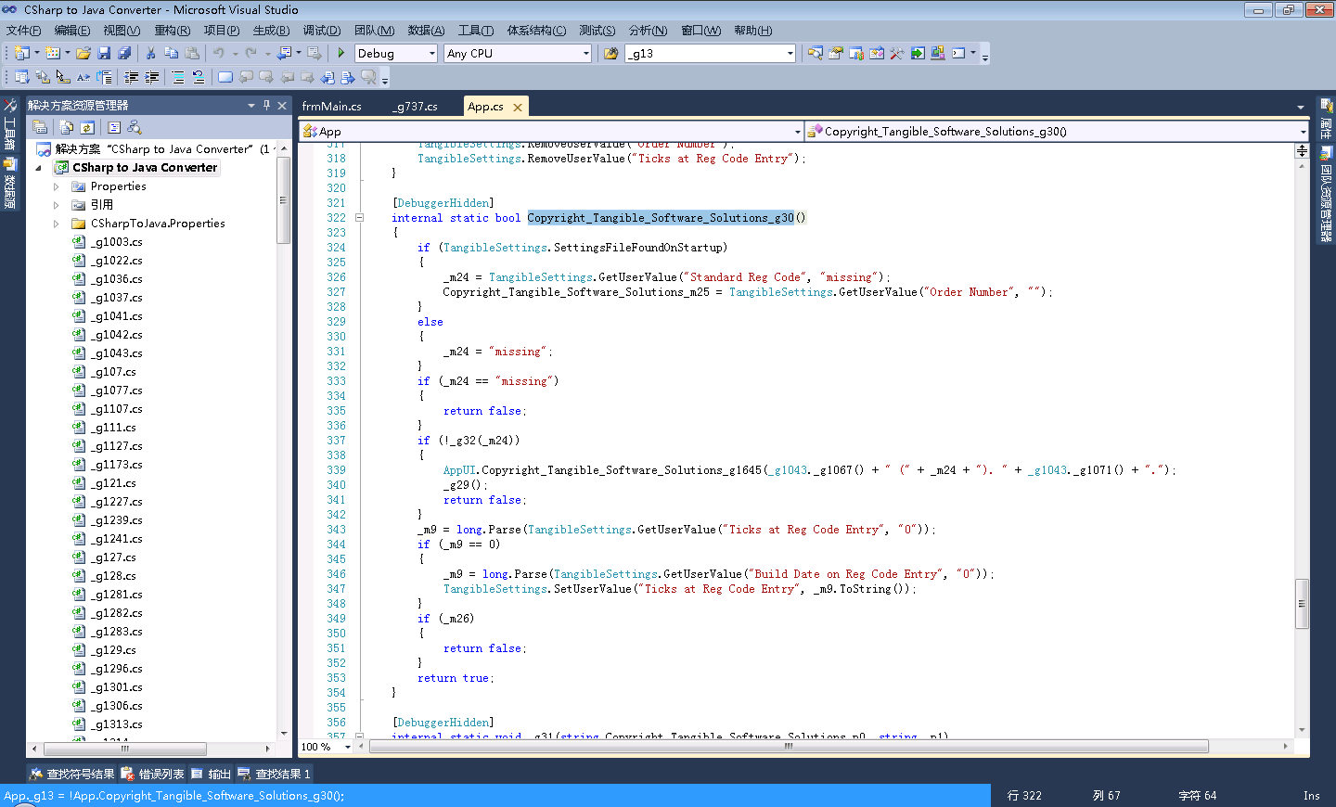Image resolution: width=1336 pixels, height=807 pixels.
Task: Click the Undo arrow icon
Action: 218,54
